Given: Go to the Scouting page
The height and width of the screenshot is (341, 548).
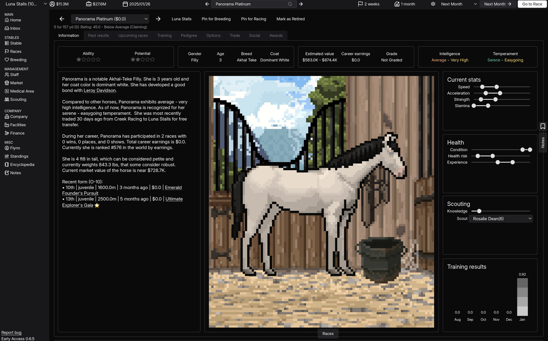Looking at the screenshot, I should [x=18, y=99].
